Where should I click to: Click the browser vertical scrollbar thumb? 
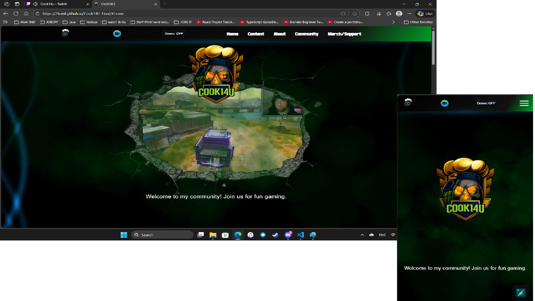click(x=433, y=47)
